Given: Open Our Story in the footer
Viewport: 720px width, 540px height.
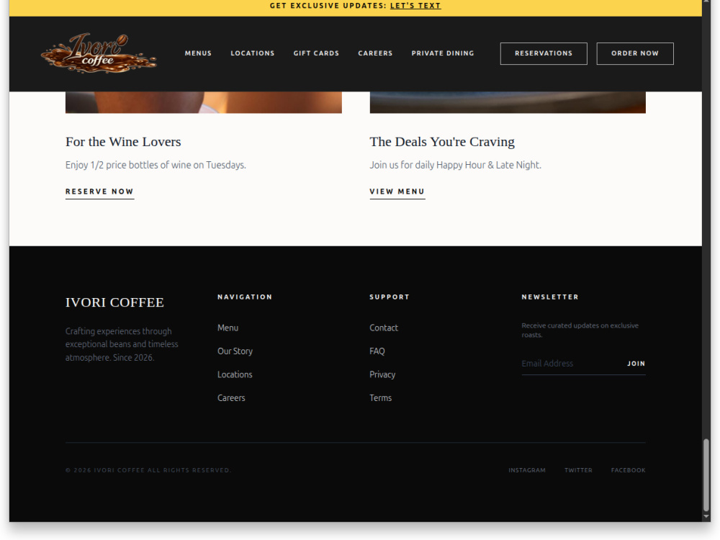Looking at the screenshot, I should [x=235, y=351].
